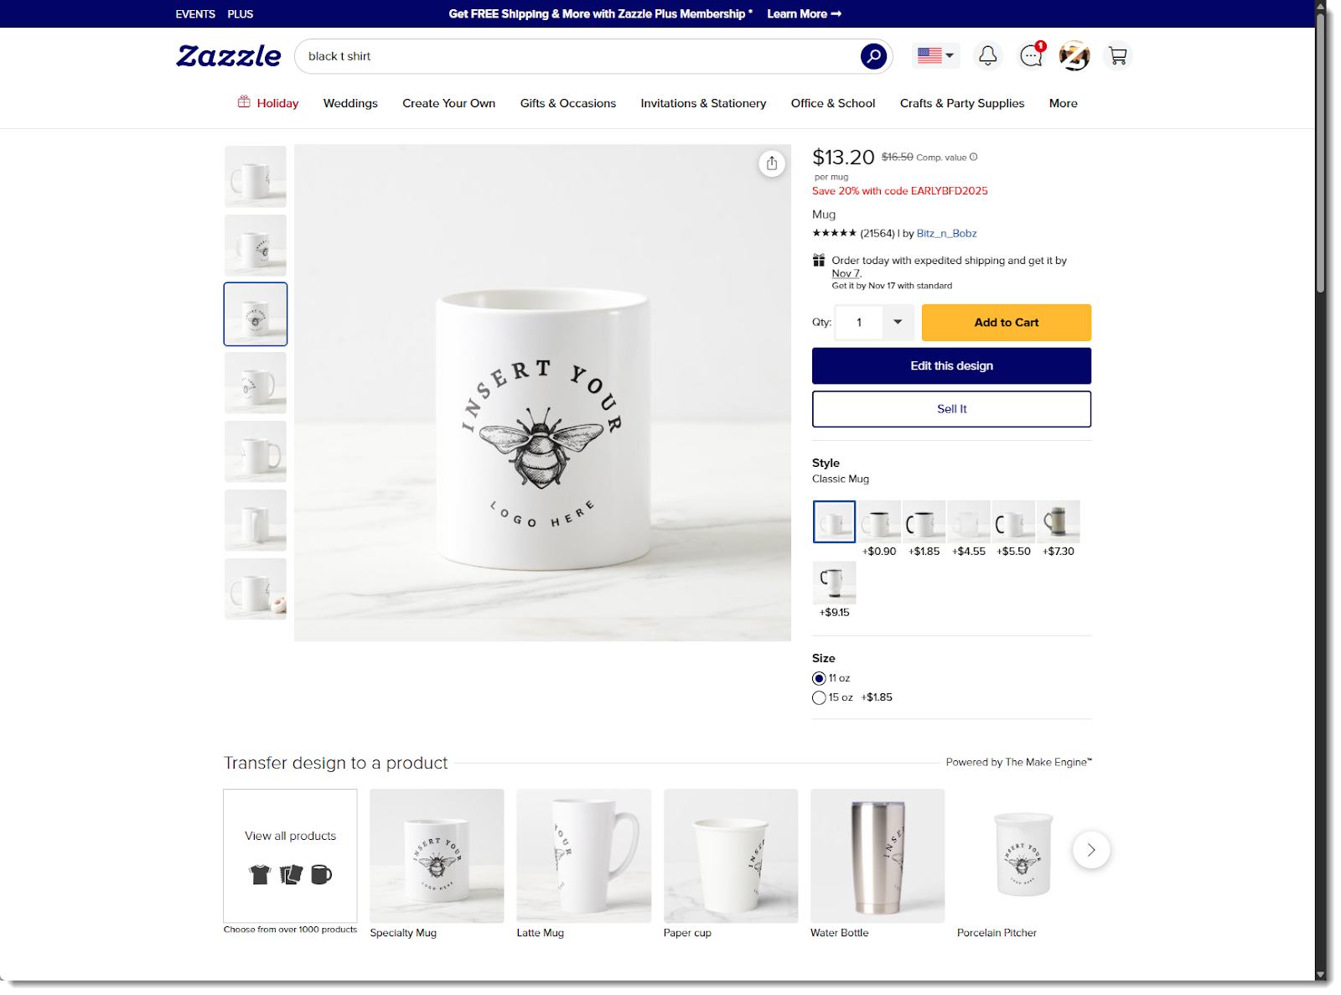Open the shopping cart icon

coord(1117,56)
